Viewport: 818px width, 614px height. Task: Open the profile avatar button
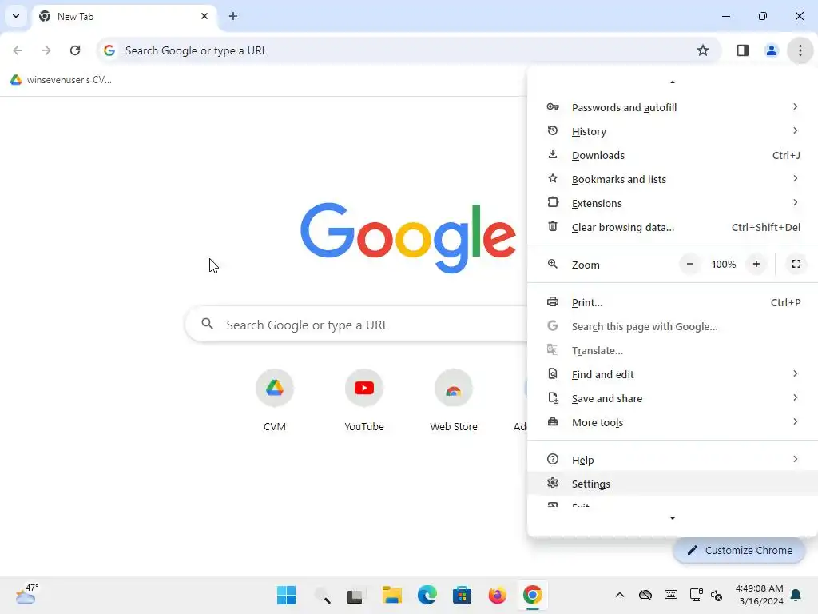click(x=771, y=50)
